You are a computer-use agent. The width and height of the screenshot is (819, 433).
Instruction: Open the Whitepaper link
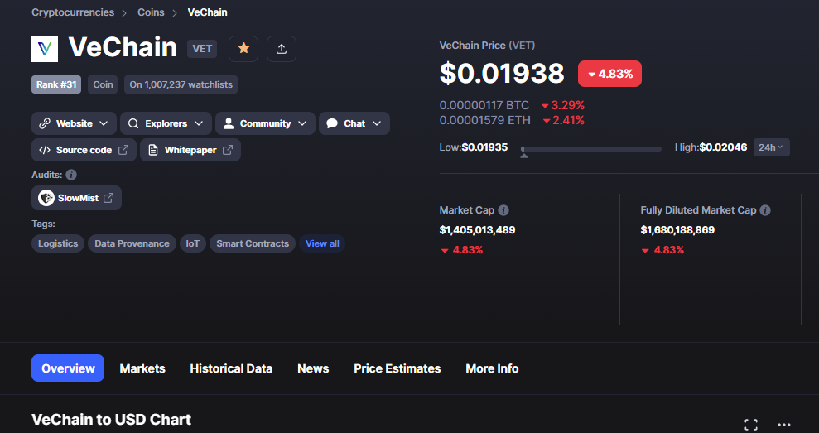coord(190,150)
